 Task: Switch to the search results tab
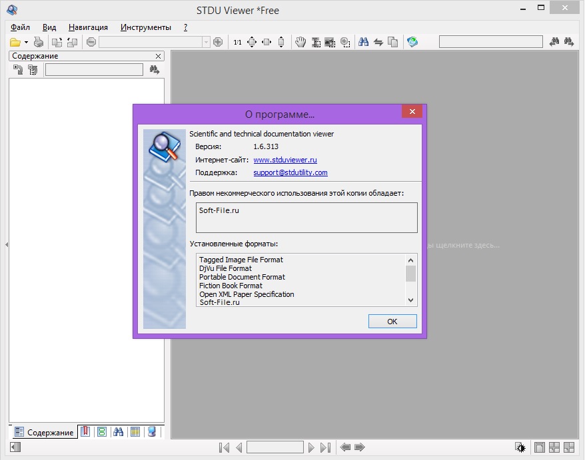(x=119, y=431)
